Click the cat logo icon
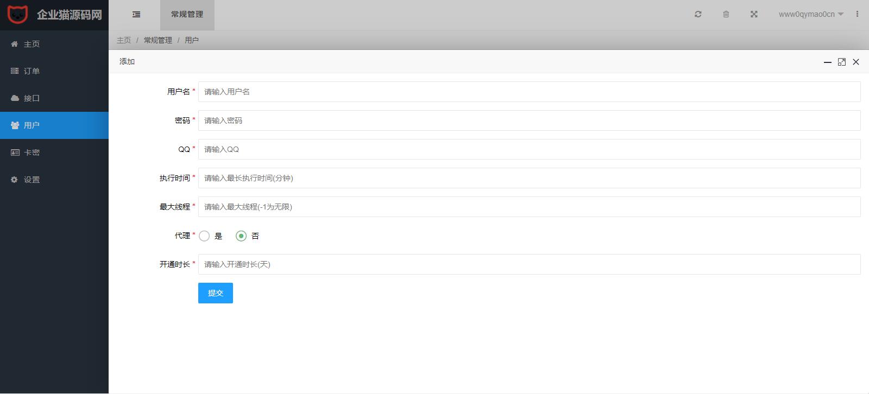This screenshot has width=869, height=394. tap(17, 15)
